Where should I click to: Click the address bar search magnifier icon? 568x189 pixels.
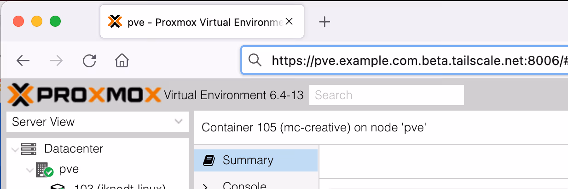255,60
